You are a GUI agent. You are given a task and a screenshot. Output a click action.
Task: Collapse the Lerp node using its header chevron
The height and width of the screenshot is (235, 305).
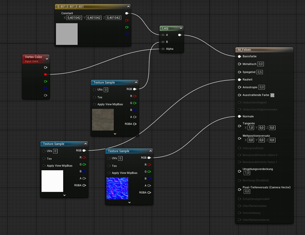point(181,28)
